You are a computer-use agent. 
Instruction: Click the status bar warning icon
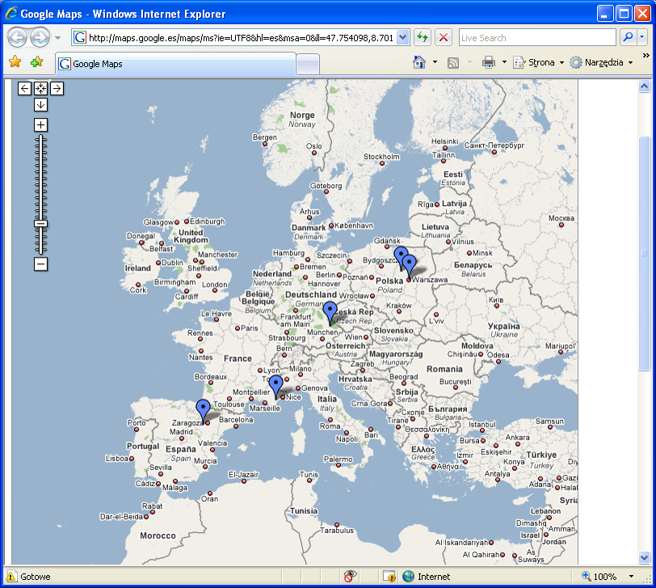[11, 577]
